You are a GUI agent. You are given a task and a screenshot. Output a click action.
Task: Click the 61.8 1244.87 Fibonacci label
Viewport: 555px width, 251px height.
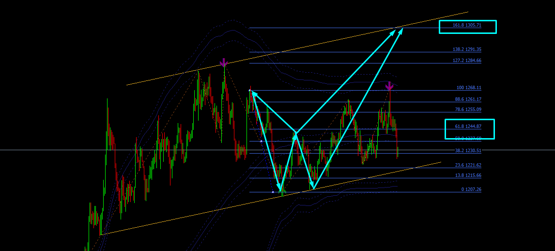coord(468,126)
